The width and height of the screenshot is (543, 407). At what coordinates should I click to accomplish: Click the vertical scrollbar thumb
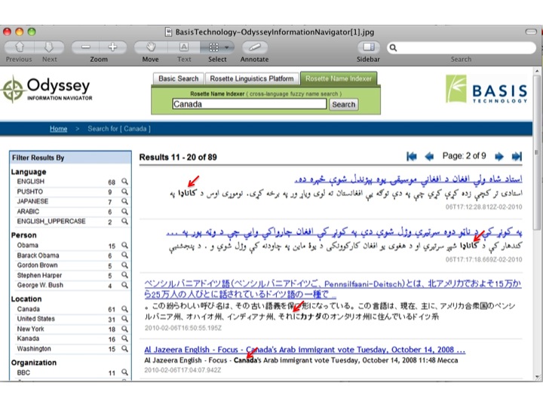click(x=537, y=152)
